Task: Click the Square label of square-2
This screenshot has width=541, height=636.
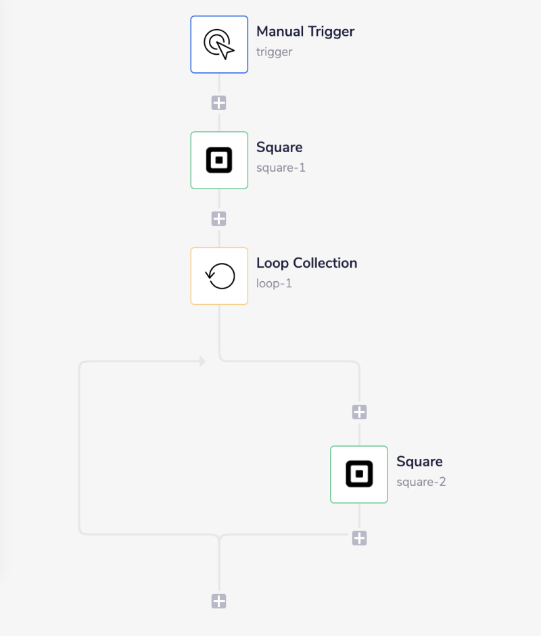Action: click(419, 462)
